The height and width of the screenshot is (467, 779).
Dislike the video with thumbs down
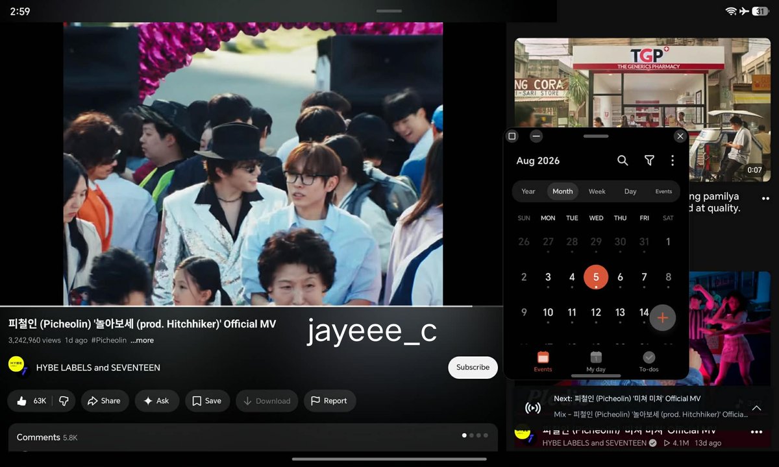(64, 401)
